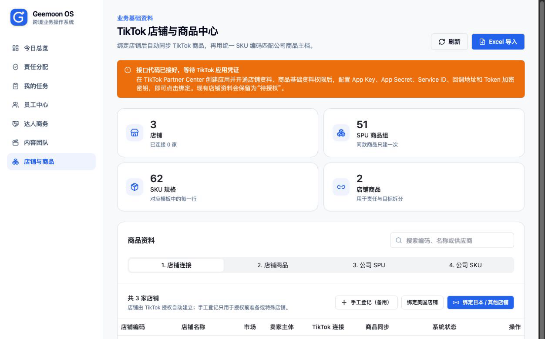Click the link icon in 绑定日本 / 其他店铺
545x339 pixels.
(456, 302)
